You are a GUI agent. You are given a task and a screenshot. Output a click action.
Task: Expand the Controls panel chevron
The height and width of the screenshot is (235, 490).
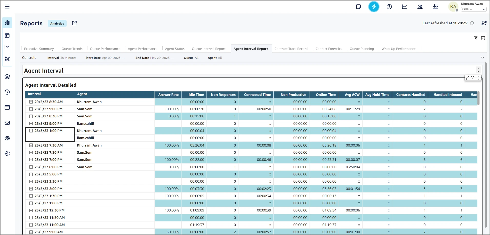point(482,58)
